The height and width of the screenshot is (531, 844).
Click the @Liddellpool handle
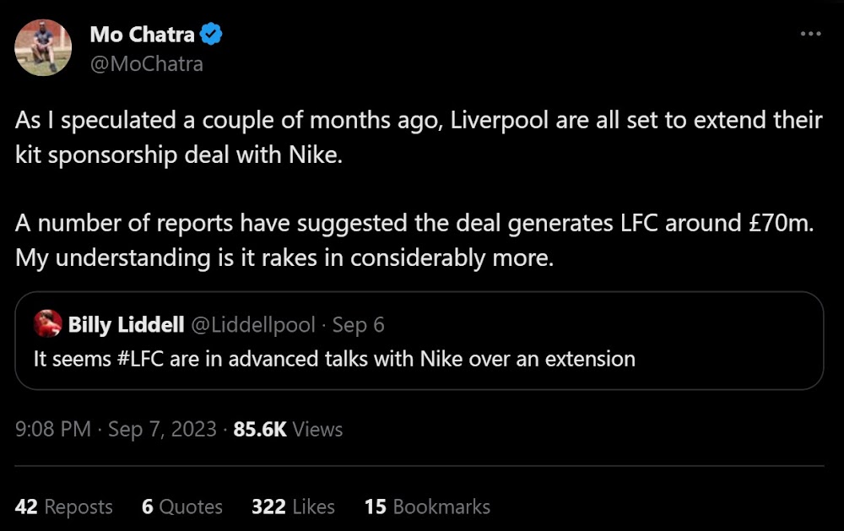pyautogui.click(x=254, y=324)
